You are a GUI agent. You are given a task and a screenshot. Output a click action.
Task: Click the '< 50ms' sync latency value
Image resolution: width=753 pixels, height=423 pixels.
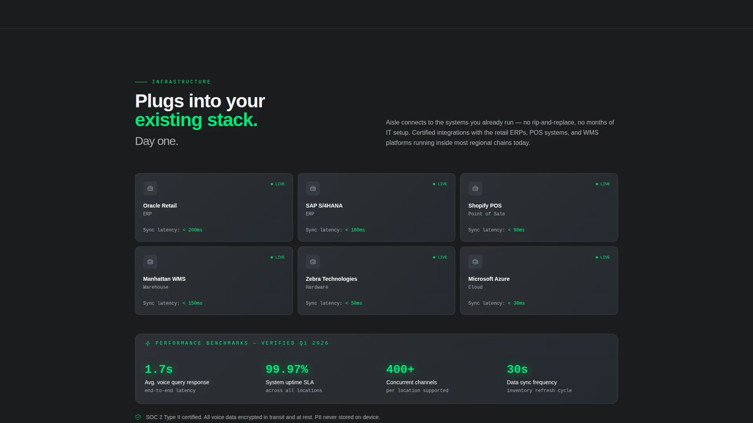354,303
